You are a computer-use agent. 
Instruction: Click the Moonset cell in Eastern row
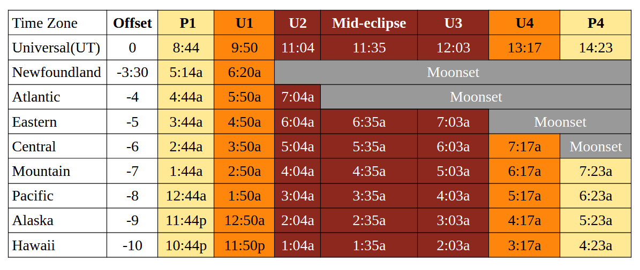click(560, 122)
